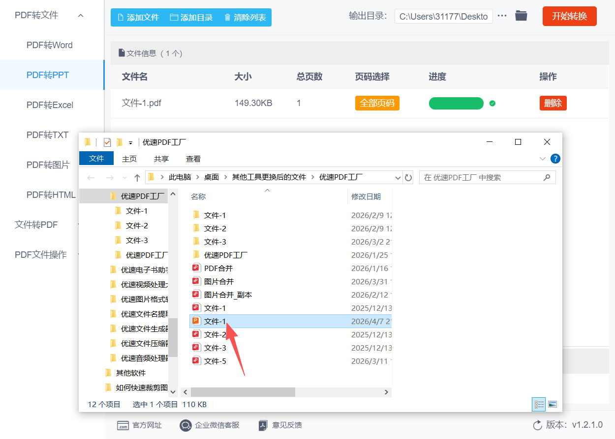
Task: Open the PDF合并 file icon
Action: click(x=196, y=268)
